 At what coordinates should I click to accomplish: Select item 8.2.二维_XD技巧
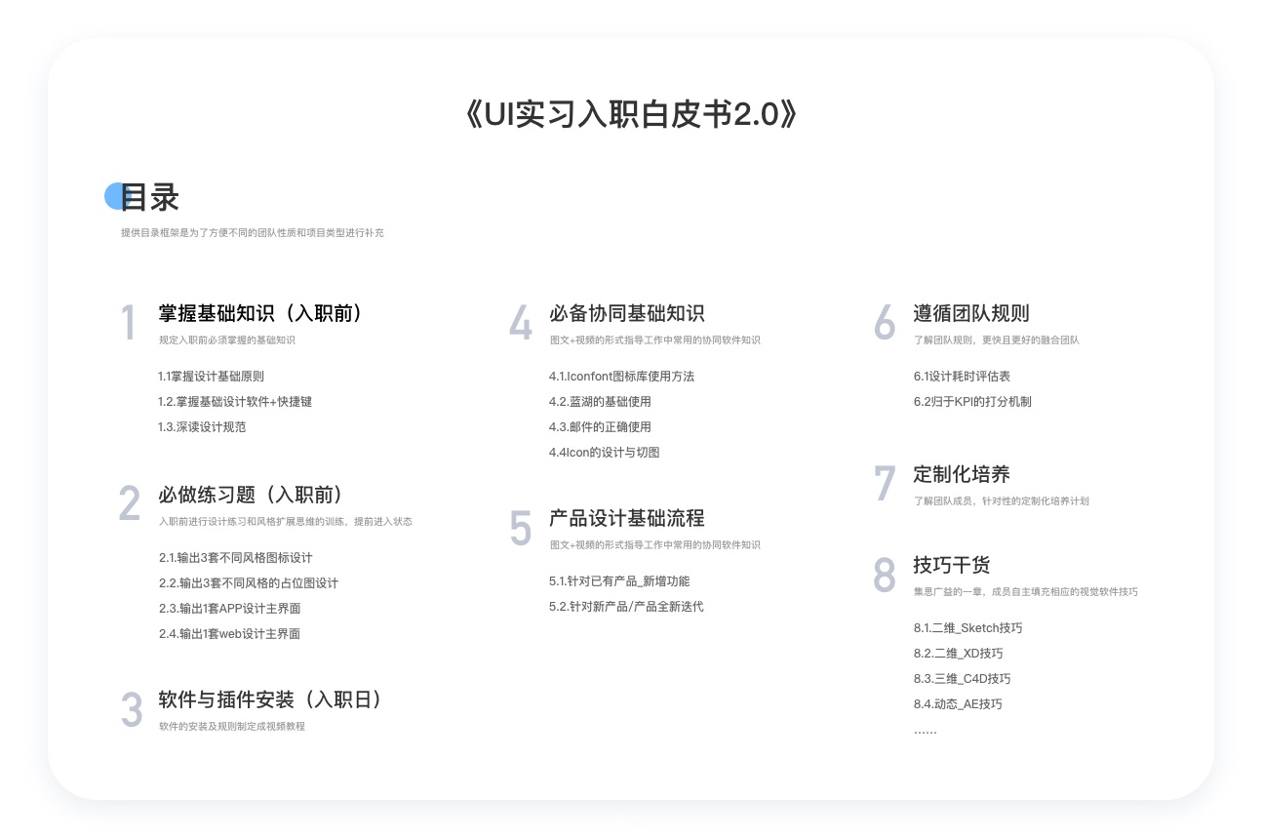pyautogui.click(x=959, y=654)
